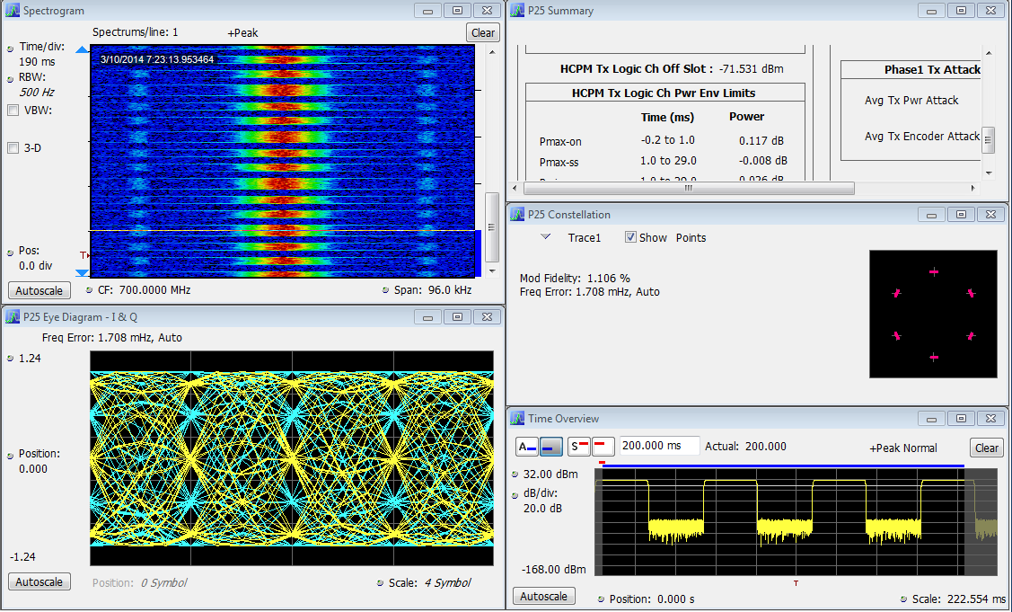Click the 200.000 ms input field
The height and width of the screenshot is (612, 1012).
[659, 447]
